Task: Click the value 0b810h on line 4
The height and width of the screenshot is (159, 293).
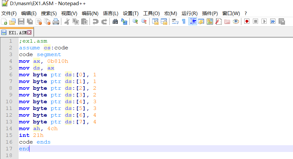Action: (58, 61)
